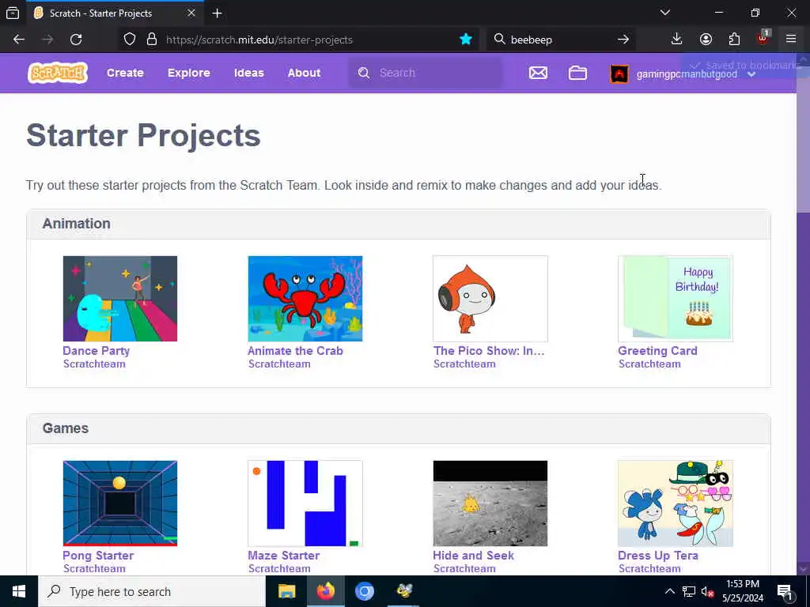Open the Dance Party thumbnail
The width and height of the screenshot is (810, 607).
pyautogui.click(x=120, y=298)
